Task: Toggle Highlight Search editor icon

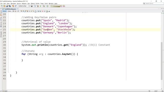Action: 27,11
